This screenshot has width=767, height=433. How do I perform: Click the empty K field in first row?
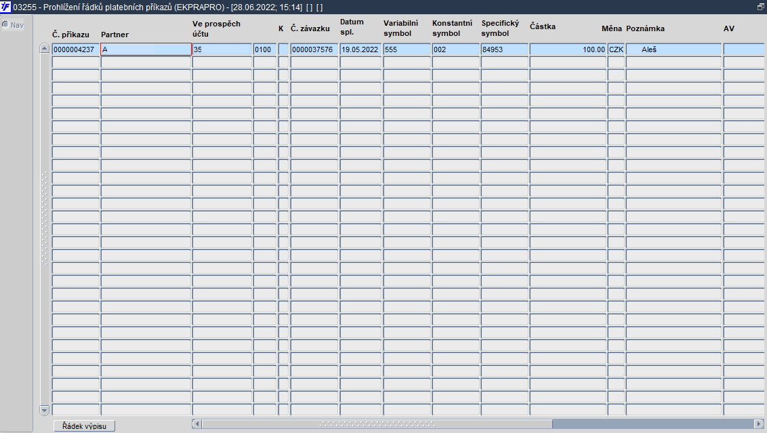click(x=283, y=49)
